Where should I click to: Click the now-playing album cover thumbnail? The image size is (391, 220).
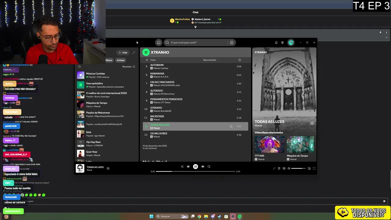coord(80,168)
